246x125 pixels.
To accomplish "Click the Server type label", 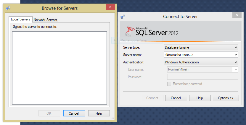I will (x=131, y=47).
